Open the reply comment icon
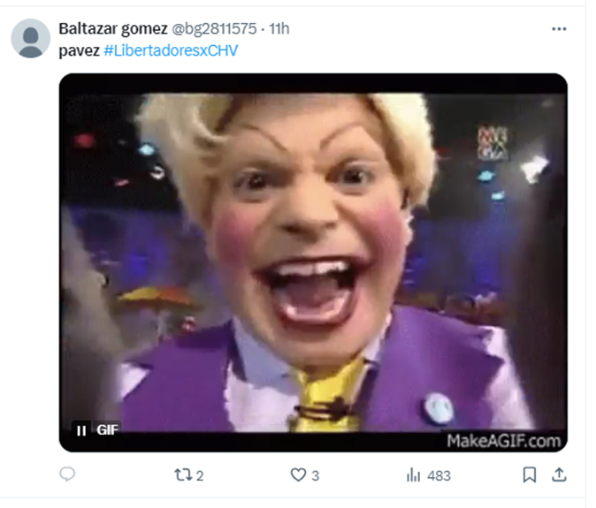This screenshot has width=596, height=508. (67, 475)
